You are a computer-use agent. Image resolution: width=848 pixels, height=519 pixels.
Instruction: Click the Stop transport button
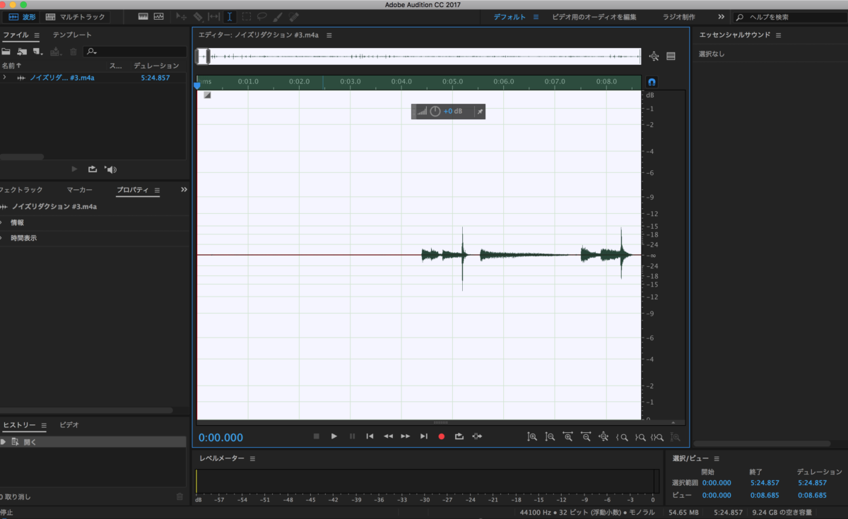point(317,436)
